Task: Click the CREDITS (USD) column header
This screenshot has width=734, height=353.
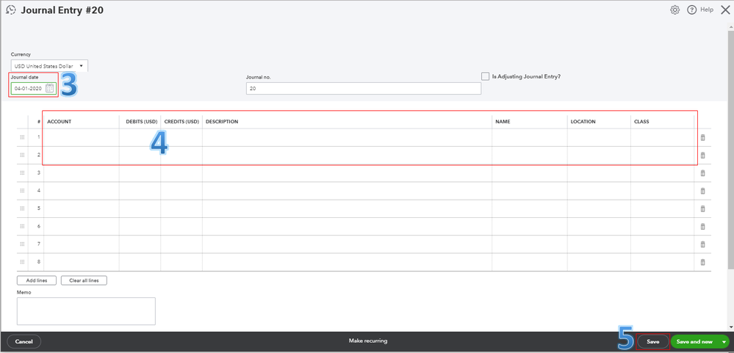Action: [181, 122]
